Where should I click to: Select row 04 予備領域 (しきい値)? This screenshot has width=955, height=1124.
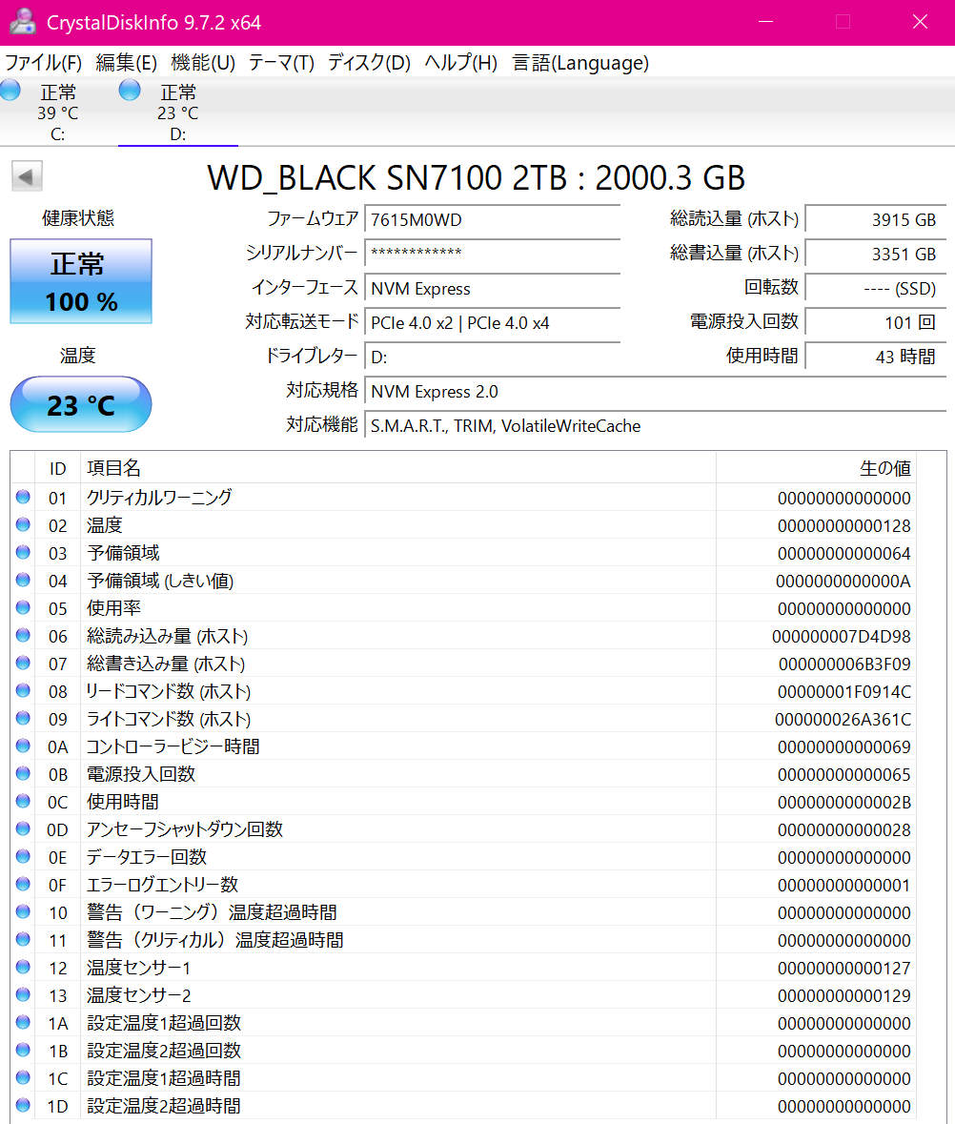coord(463,581)
